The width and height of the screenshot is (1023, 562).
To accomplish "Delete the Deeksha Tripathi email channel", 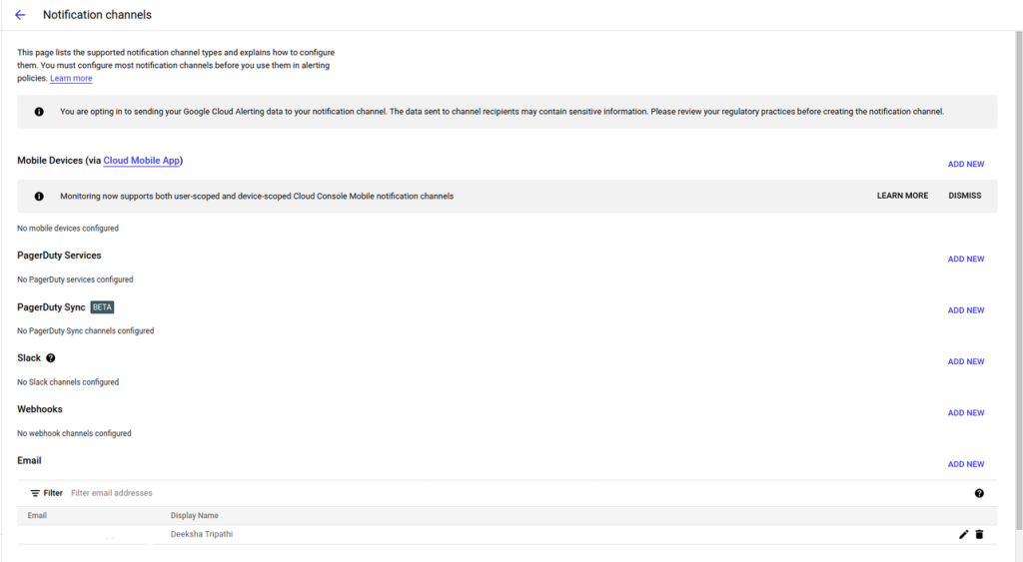I will [x=979, y=535].
